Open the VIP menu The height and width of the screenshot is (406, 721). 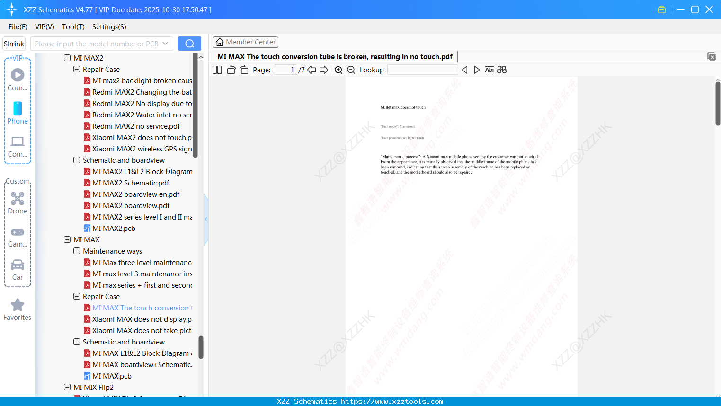[x=45, y=27]
